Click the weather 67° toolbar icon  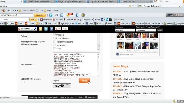70,15
